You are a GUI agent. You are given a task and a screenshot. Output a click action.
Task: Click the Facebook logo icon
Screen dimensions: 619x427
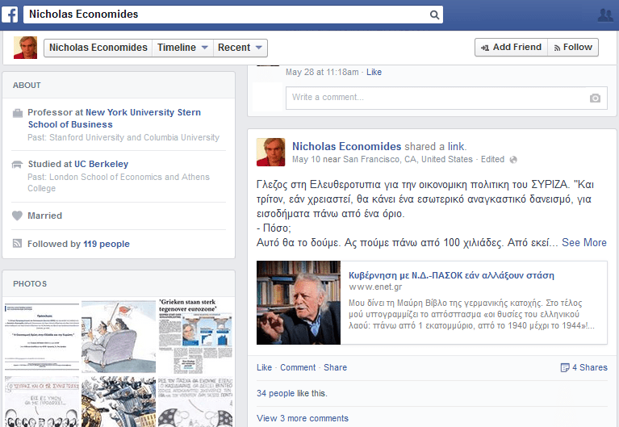coord(10,15)
